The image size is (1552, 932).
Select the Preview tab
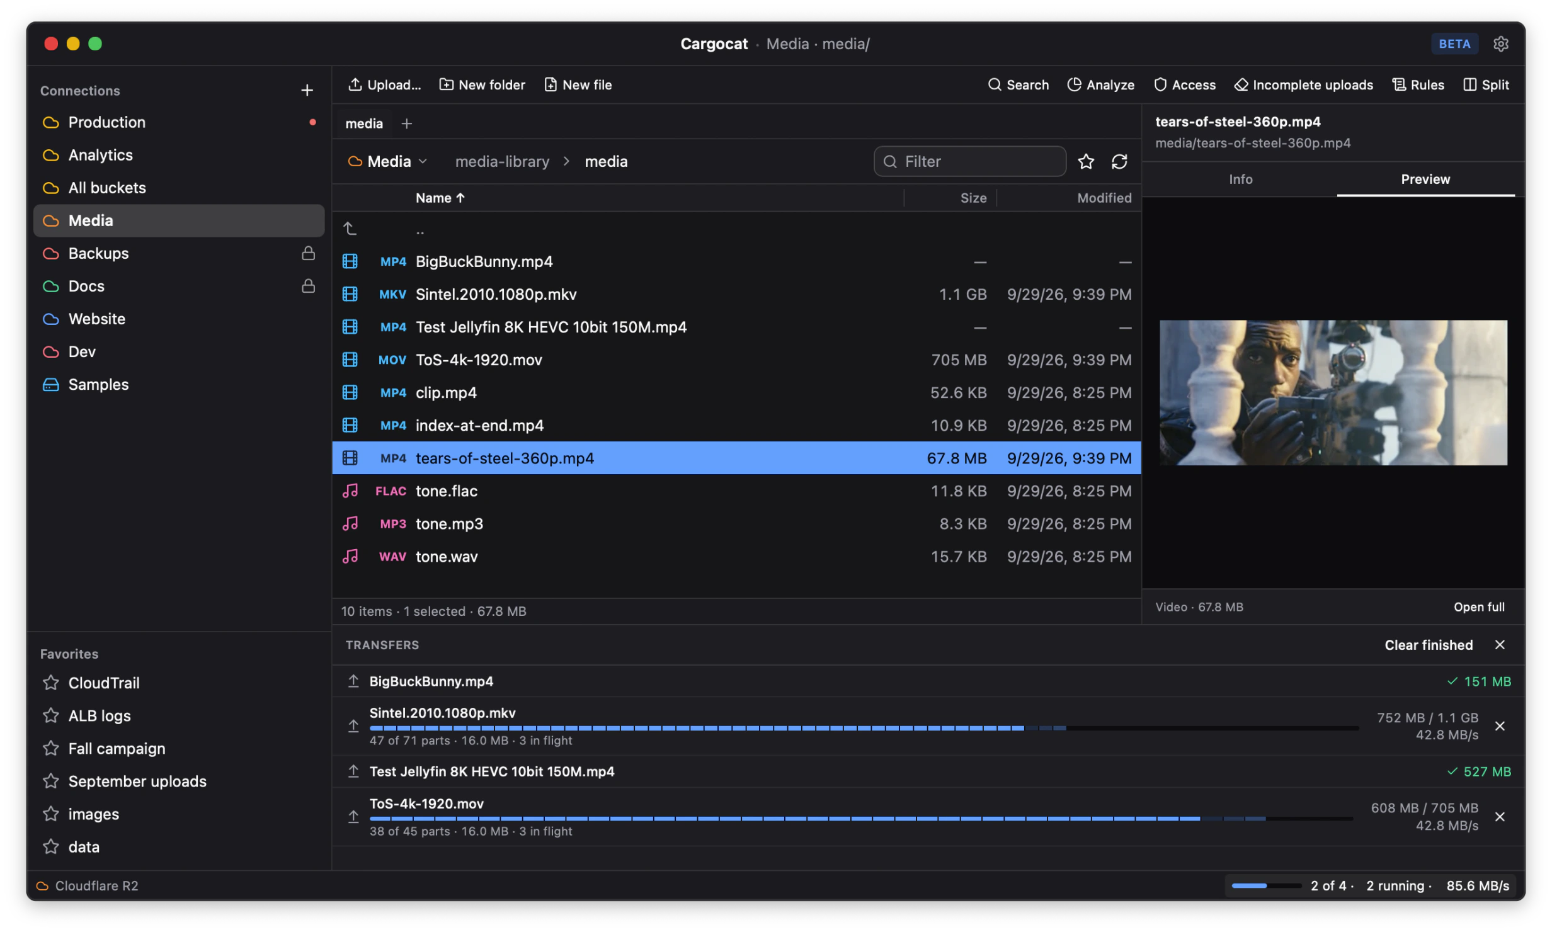1425,179
